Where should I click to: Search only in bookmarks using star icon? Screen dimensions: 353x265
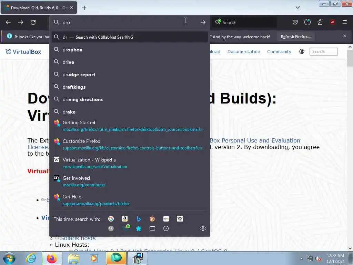139,228
